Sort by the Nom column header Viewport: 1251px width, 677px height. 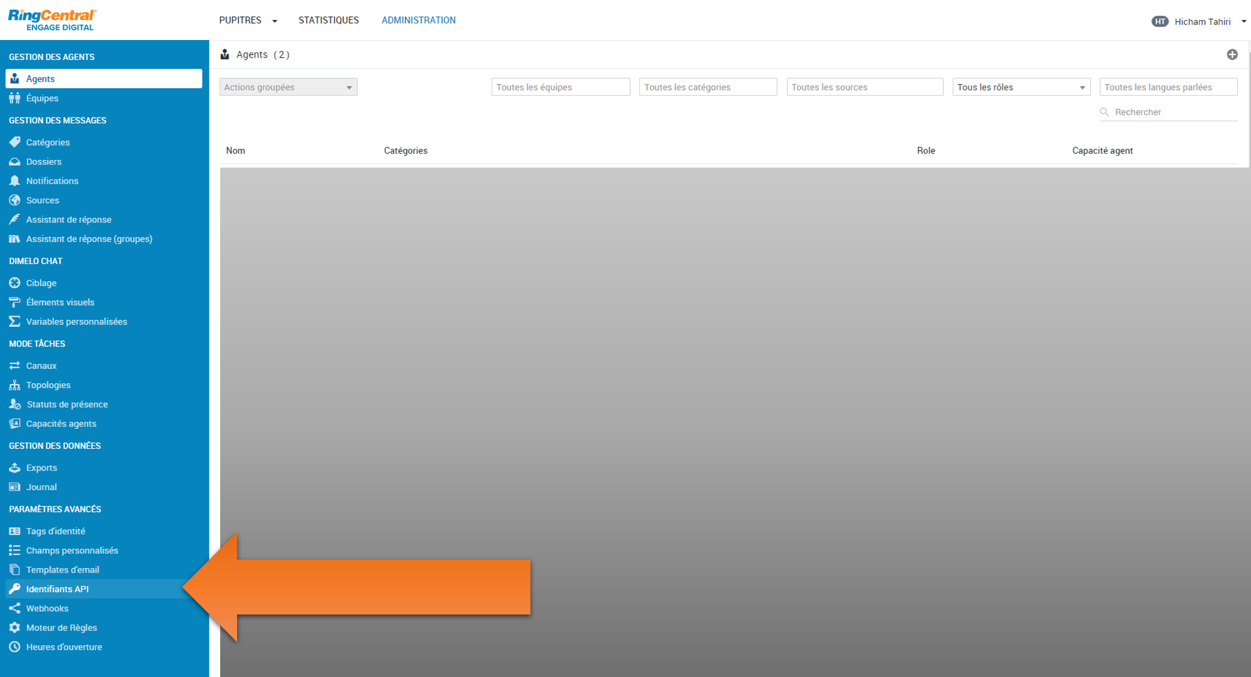[x=235, y=151]
